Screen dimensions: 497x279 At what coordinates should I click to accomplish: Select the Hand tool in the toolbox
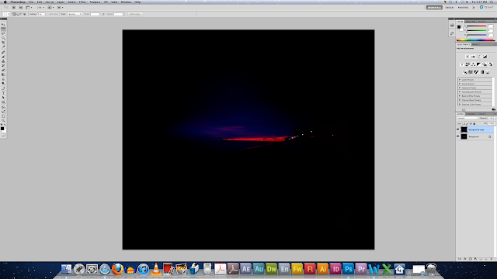click(3, 116)
